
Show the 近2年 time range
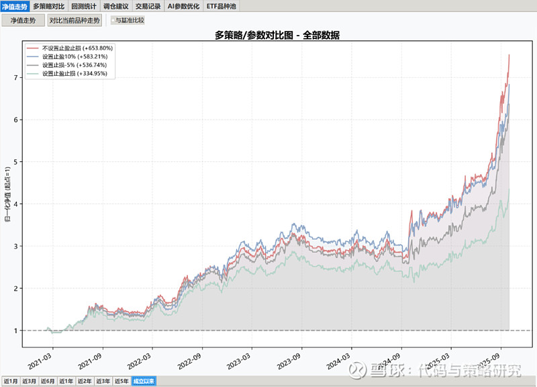85,381
